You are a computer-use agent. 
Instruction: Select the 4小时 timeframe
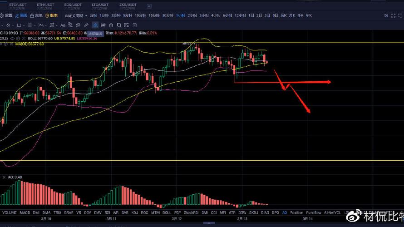(x=215, y=15)
